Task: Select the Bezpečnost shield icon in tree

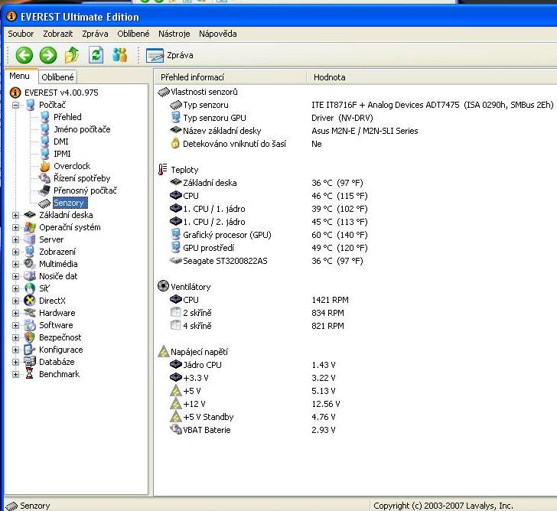Action: coord(30,337)
